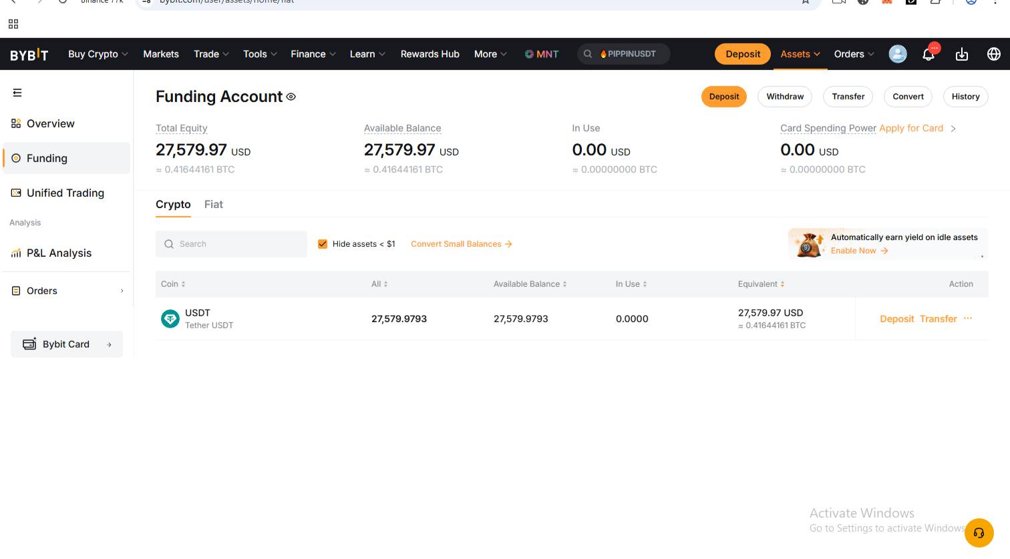This screenshot has height=559, width=1010.
Task: Click the Total Equity label
Action: pyautogui.click(x=182, y=128)
